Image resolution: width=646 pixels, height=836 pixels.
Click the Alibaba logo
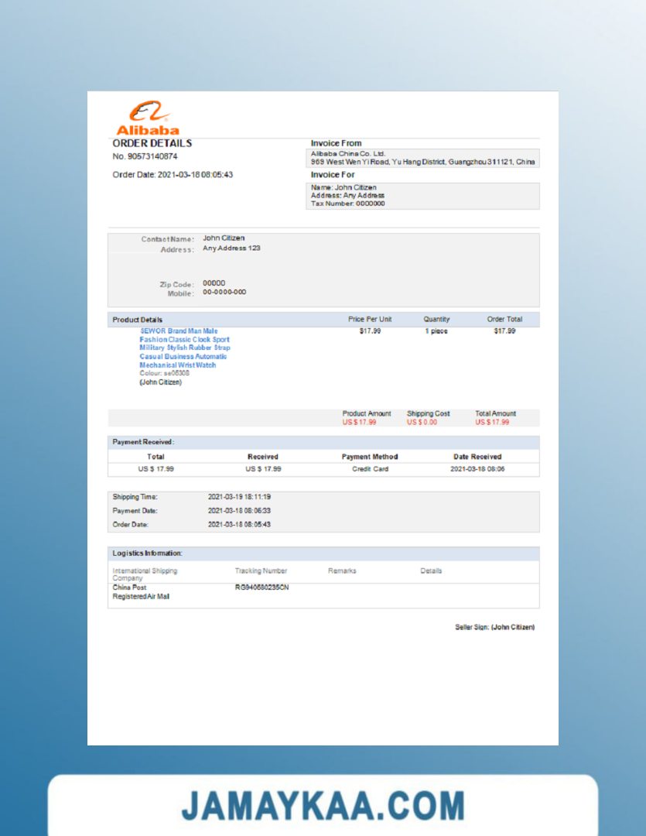(147, 118)
